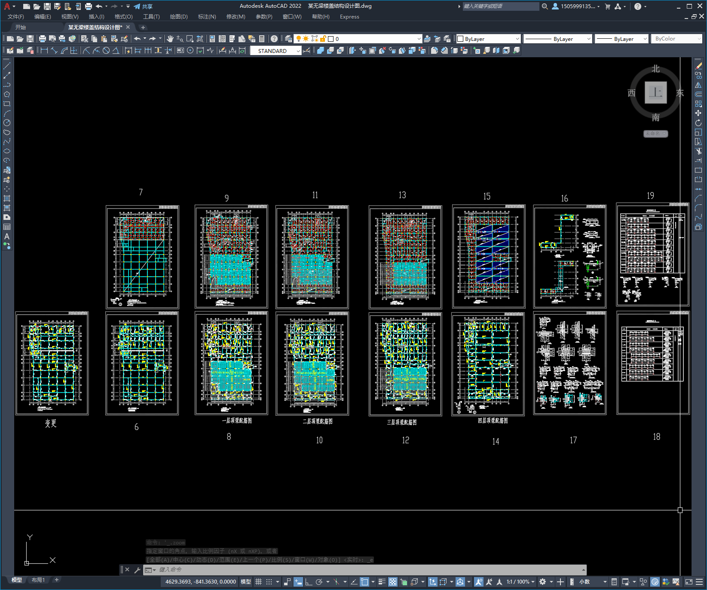Toggle ortho mode in status bar
The height and width of the screenshot is (590, 707).
coord(309,582)
